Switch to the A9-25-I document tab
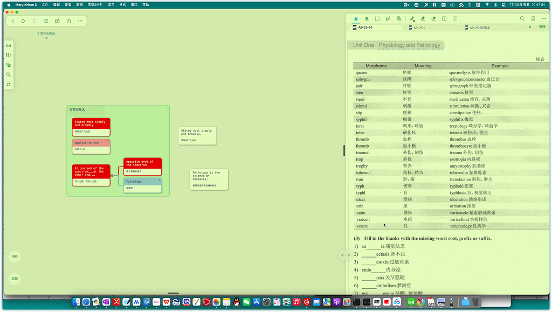The width and height of the screenshot is (552, 312). click(x=416, y=27)
